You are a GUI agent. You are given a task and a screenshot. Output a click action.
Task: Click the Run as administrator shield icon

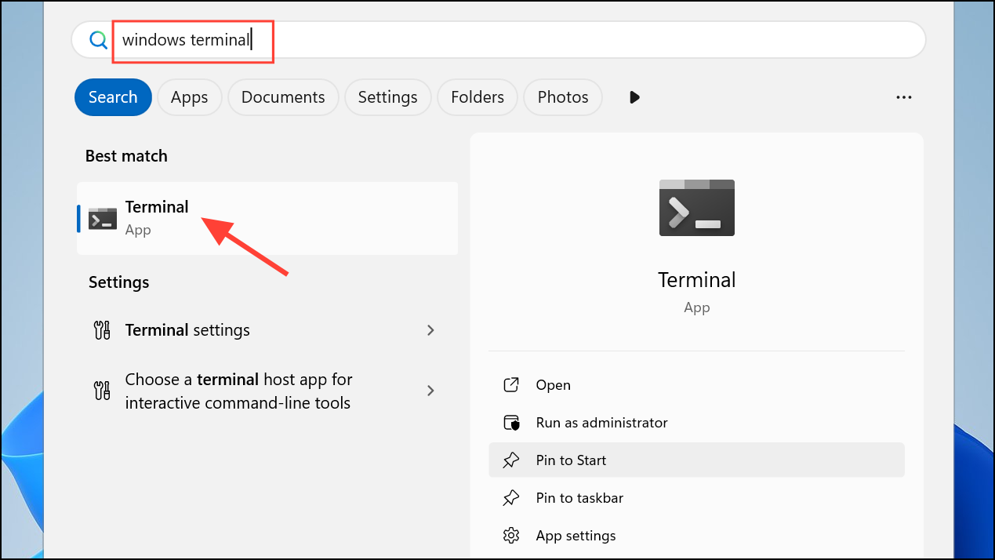click(x=511, y=423)
